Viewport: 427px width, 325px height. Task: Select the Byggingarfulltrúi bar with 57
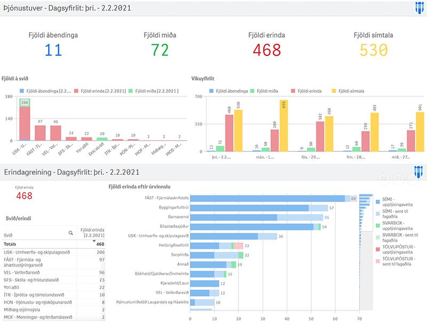coord(259,208)
